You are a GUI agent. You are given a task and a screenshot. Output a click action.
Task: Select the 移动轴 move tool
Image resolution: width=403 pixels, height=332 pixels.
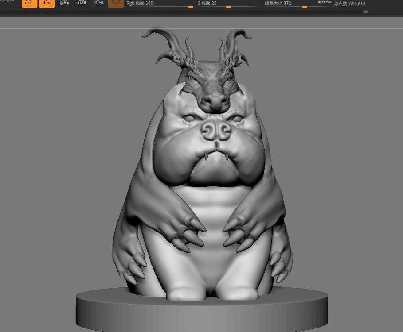tap(64, 3)
